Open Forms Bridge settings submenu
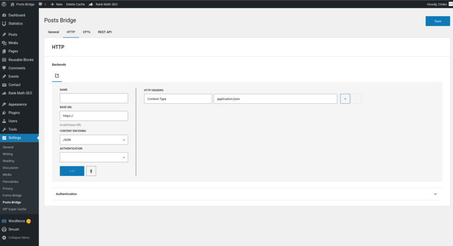 12,195
